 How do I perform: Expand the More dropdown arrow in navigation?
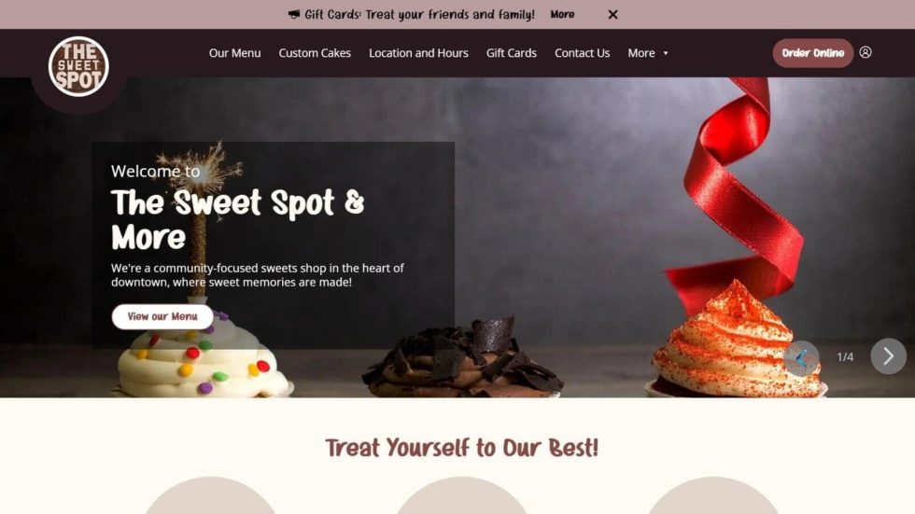[665, 53]
